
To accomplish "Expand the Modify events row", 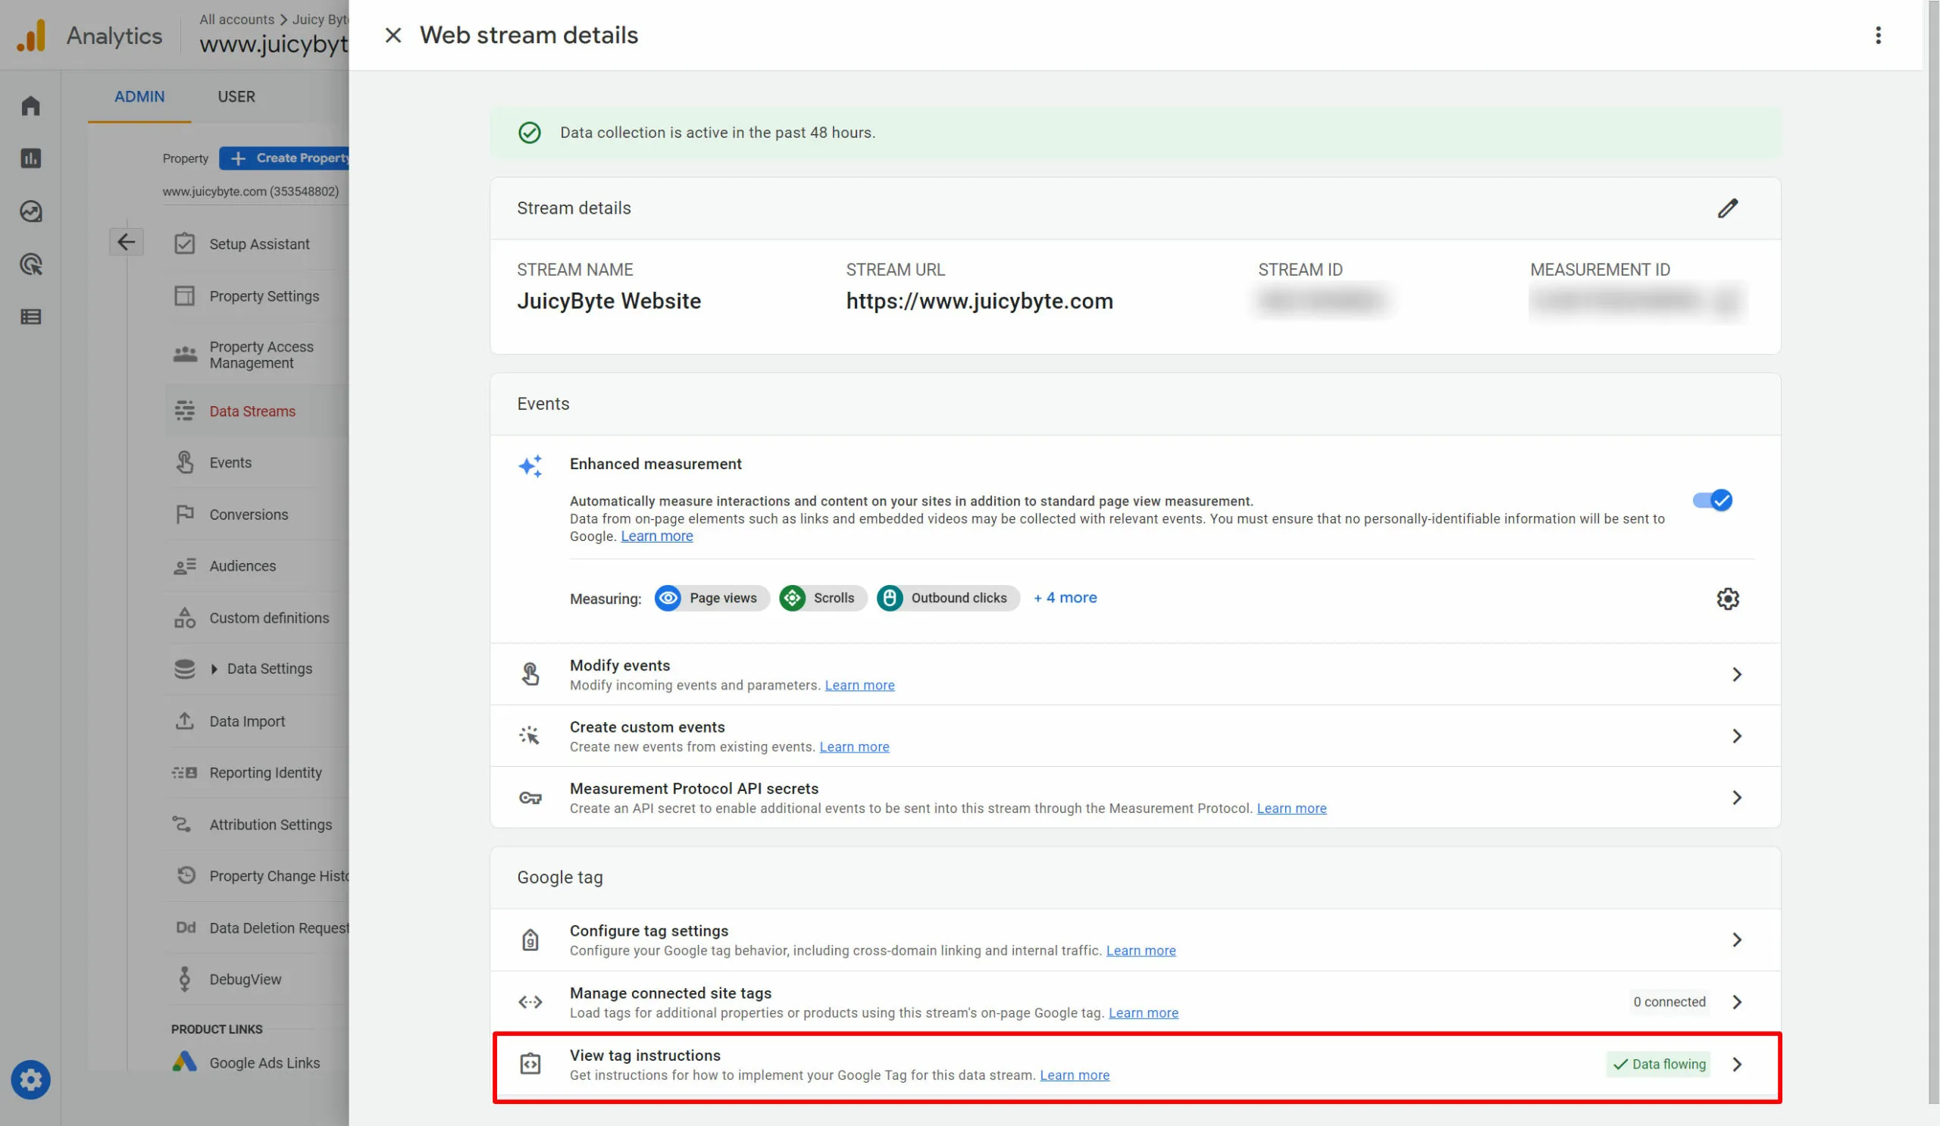I will click(1738, 674).
